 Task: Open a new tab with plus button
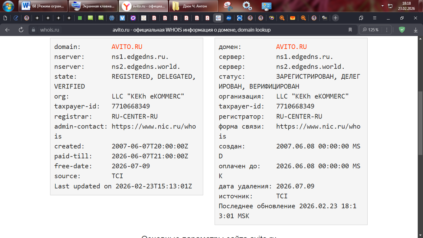point(335,18)
